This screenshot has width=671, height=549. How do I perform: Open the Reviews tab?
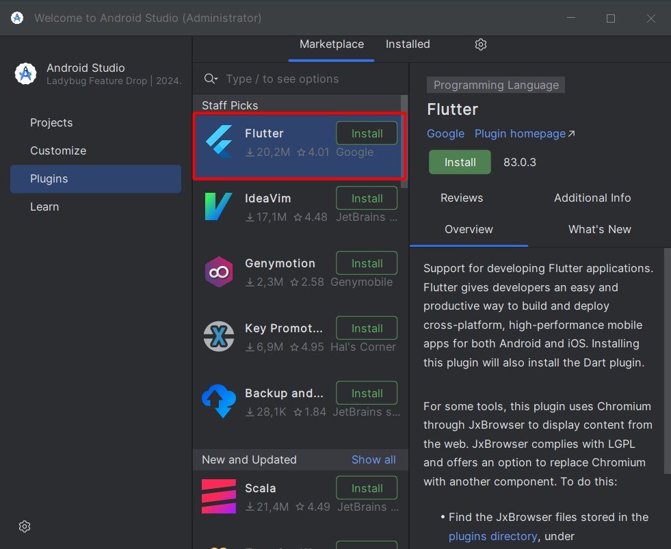[x=462, y=198]
